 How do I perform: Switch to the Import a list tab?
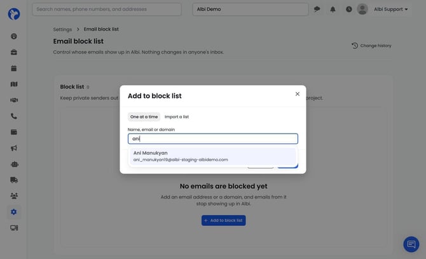177,117
